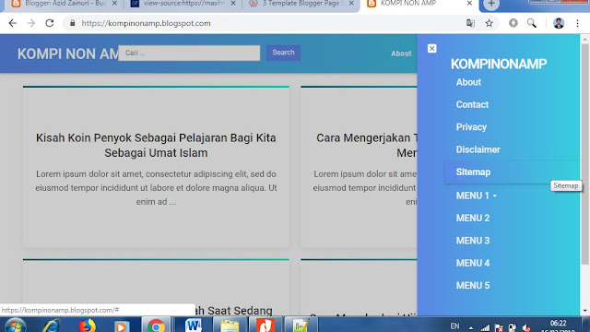
Task: Open the red application taskbar icon
Action: coord(265,325)
